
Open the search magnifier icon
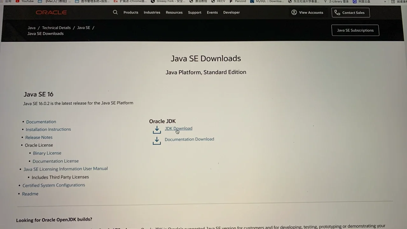tap(115, 12)
